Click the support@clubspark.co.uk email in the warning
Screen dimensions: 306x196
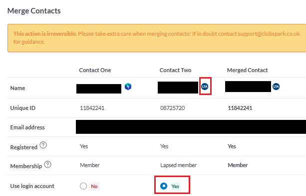click(x=269, y=34)
